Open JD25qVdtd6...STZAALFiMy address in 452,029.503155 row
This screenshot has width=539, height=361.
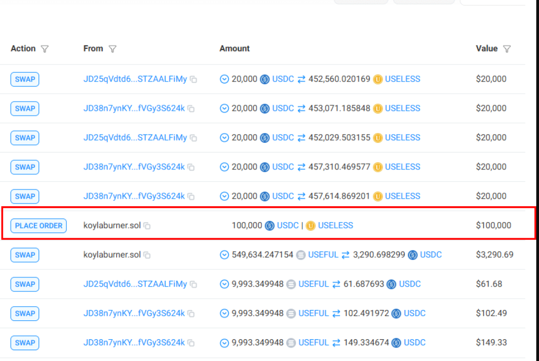click(x=135, y=137)
